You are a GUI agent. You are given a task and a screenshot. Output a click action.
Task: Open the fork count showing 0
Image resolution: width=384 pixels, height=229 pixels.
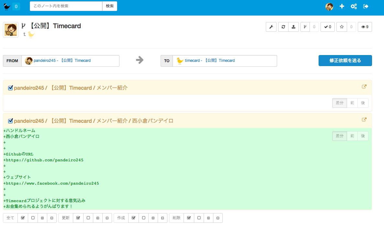tap(314, 27)
